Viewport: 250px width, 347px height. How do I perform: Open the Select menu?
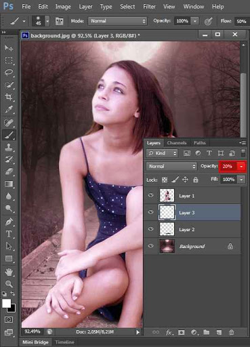point(127,7)
